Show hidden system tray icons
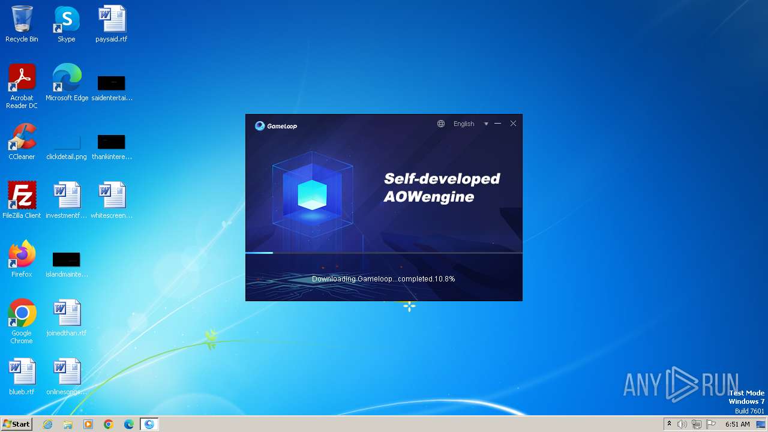 [x=669, y=424]
